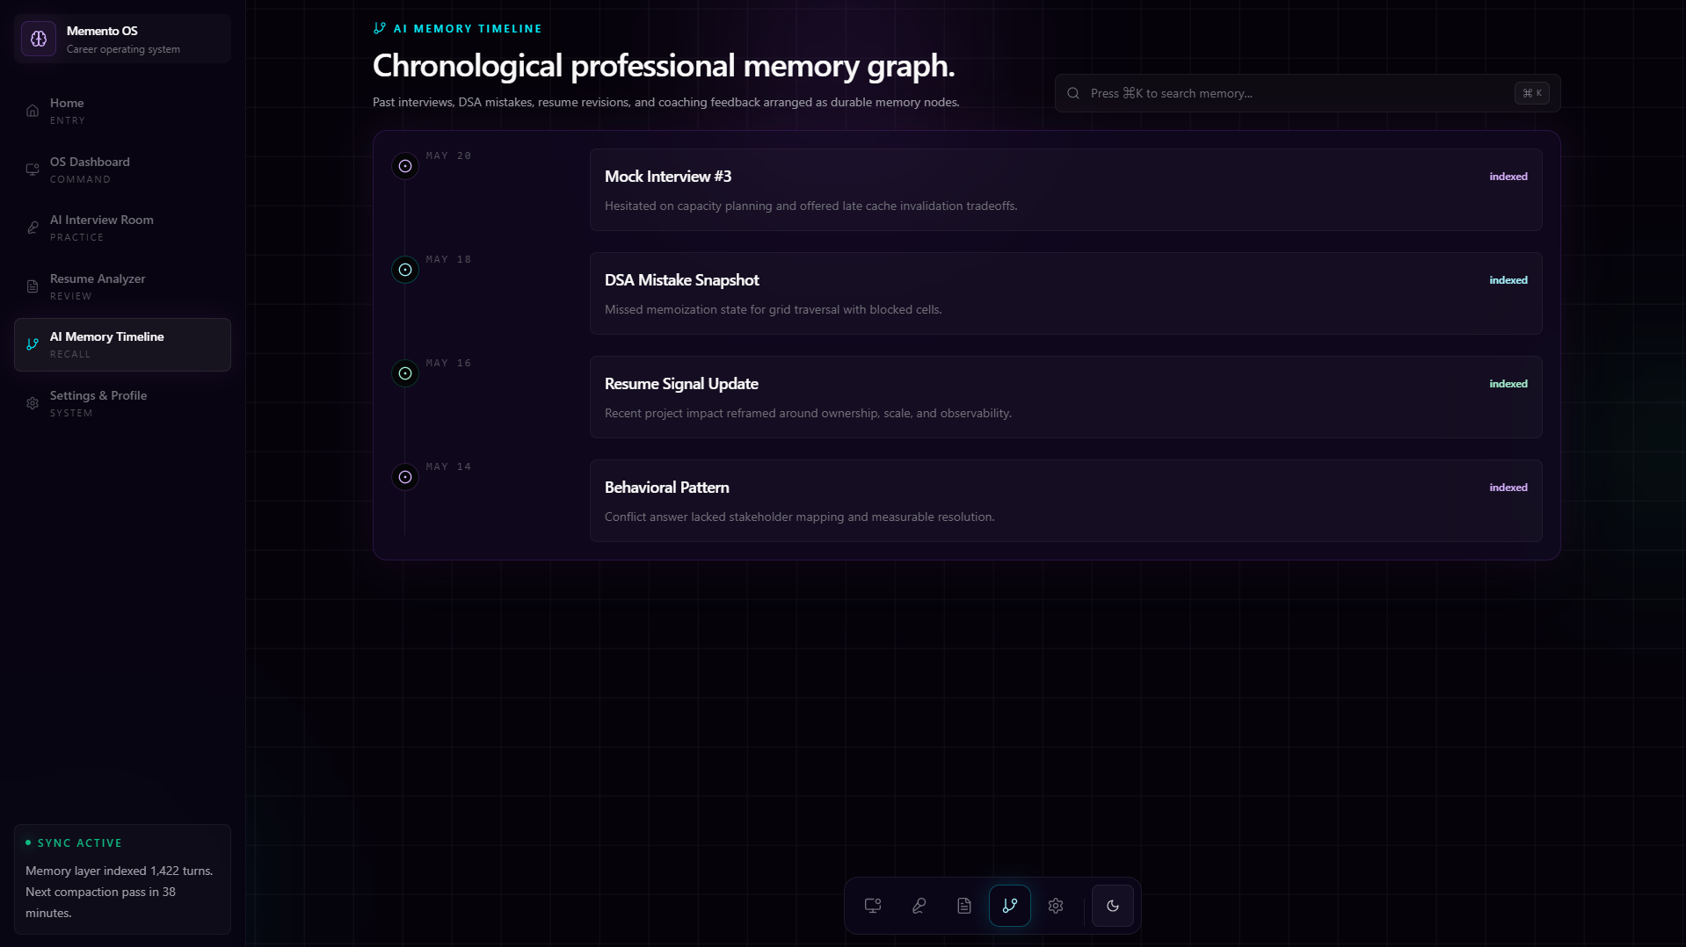The height and width of the screenshot is (947, 1686).
Task: Open resume analyzer via bottom dock document icon
Action: (964, 906)
